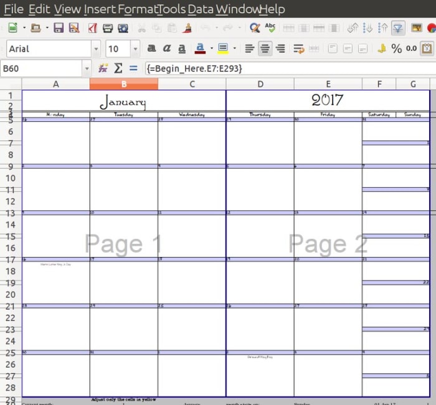Apply the yellow background color

222,49
